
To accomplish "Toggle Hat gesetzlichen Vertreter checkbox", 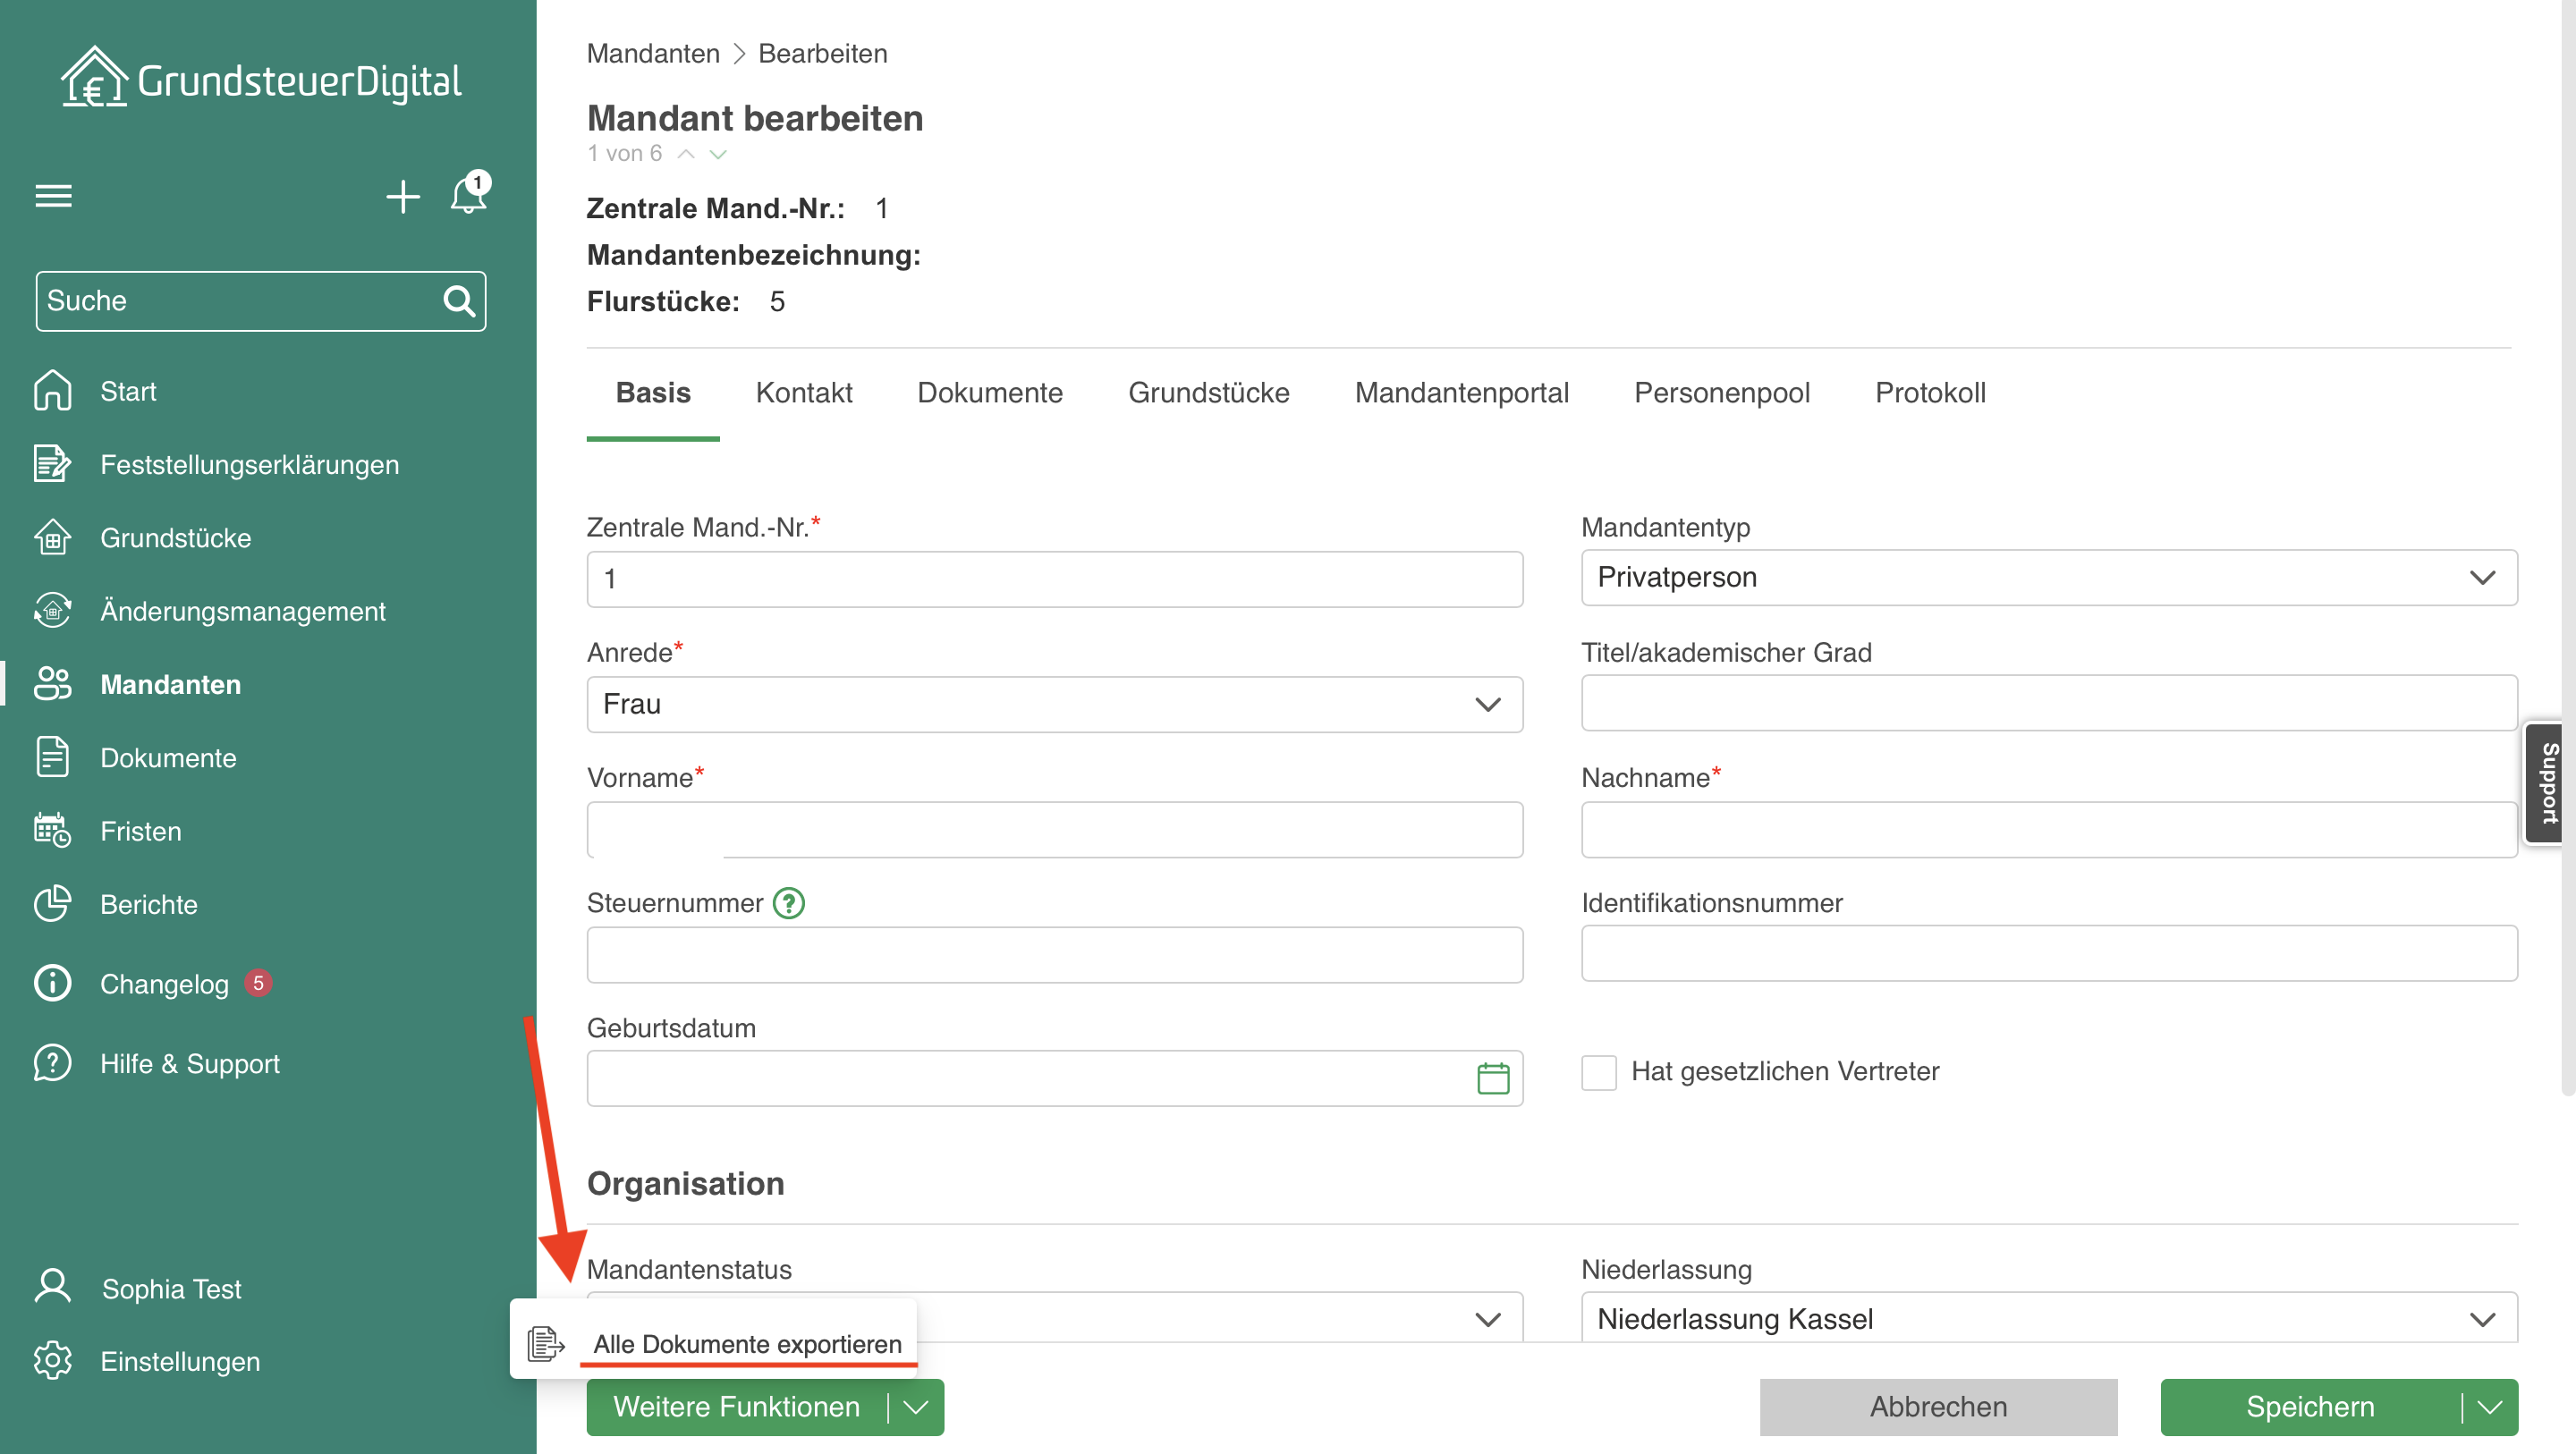I will pos(1599,1072).
